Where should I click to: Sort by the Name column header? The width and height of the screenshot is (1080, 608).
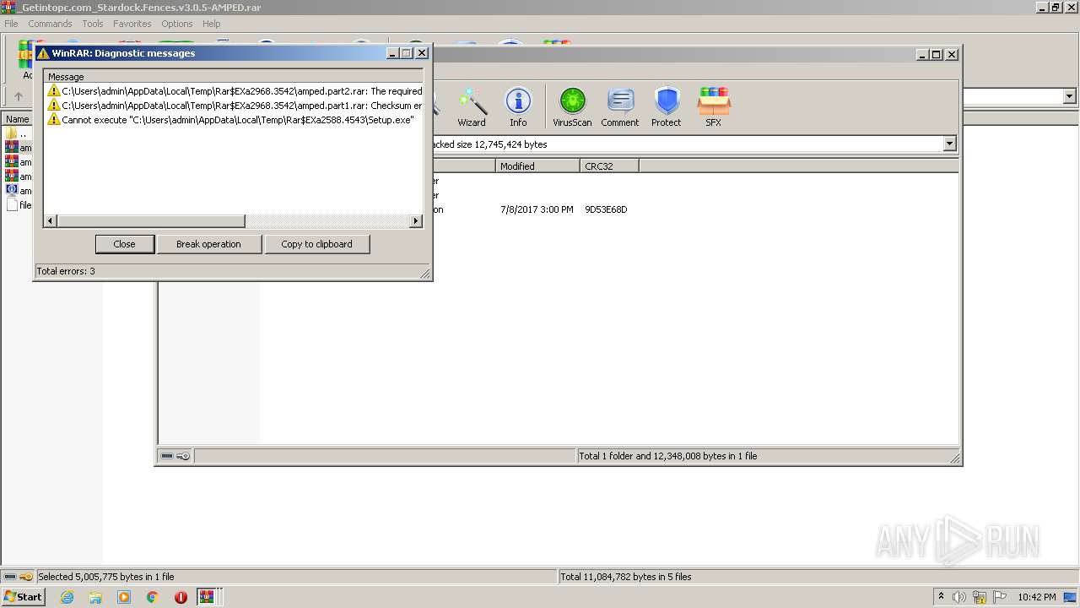[17, 119]
